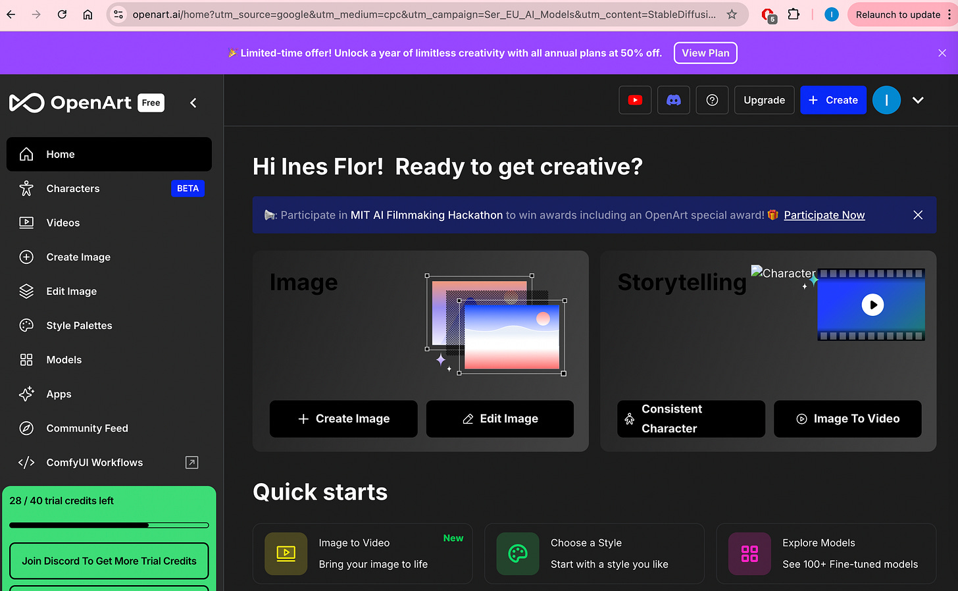Open the Explore Models quick start
Viewport: 958px width, 591px height.
pyautogui.click(x=826, y=553)
